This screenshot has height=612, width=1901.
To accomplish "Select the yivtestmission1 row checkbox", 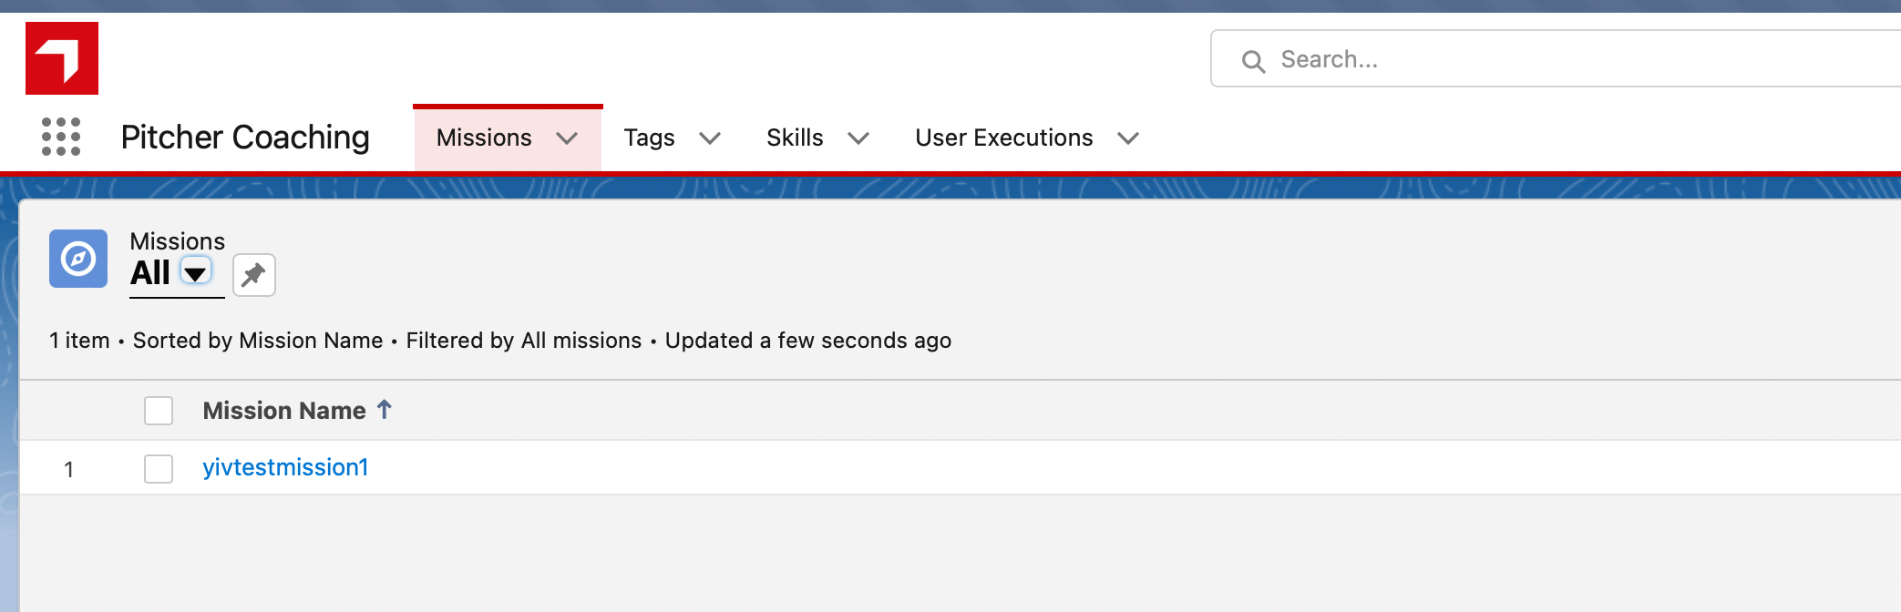I will click(x=159, y=469).
